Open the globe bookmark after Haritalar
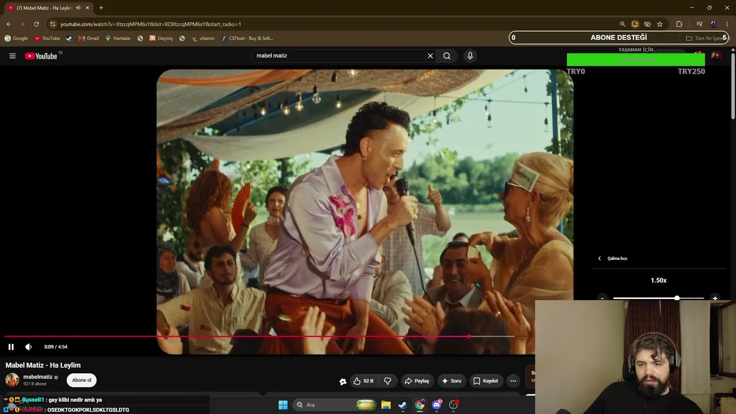736x414 pixels. point(140,39)
